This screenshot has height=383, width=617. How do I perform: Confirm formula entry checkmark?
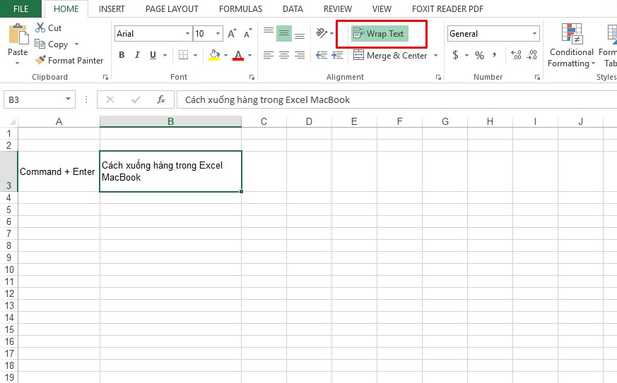tap(136, 99)
